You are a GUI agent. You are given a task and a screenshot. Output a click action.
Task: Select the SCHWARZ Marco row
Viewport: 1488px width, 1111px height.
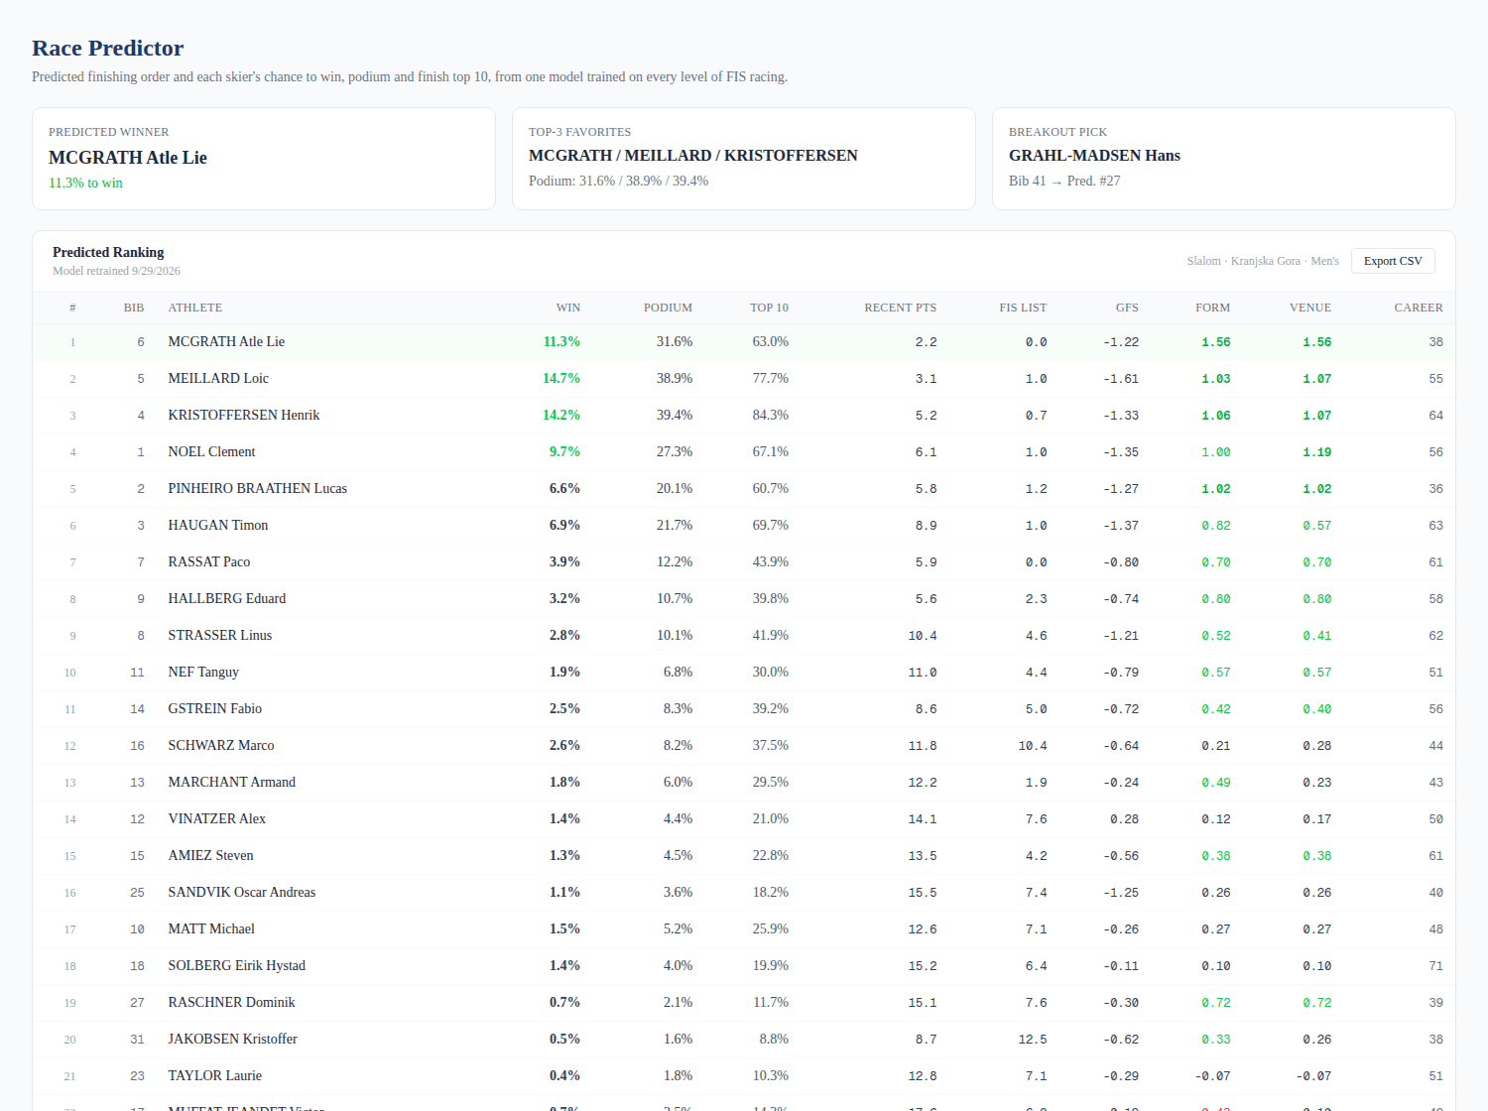coord(744,746)
